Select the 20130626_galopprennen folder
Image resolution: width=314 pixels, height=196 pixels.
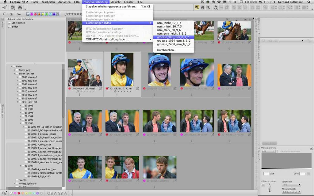(44, 141)
